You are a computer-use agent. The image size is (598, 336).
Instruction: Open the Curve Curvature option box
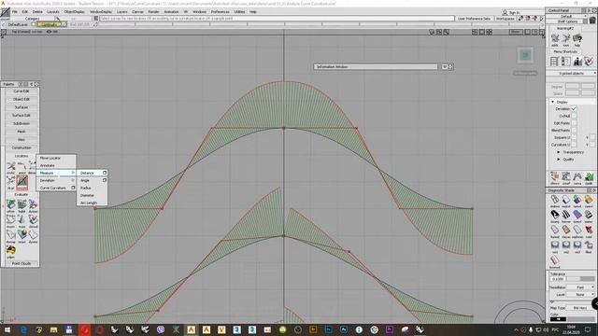click(x=73, y=188)
